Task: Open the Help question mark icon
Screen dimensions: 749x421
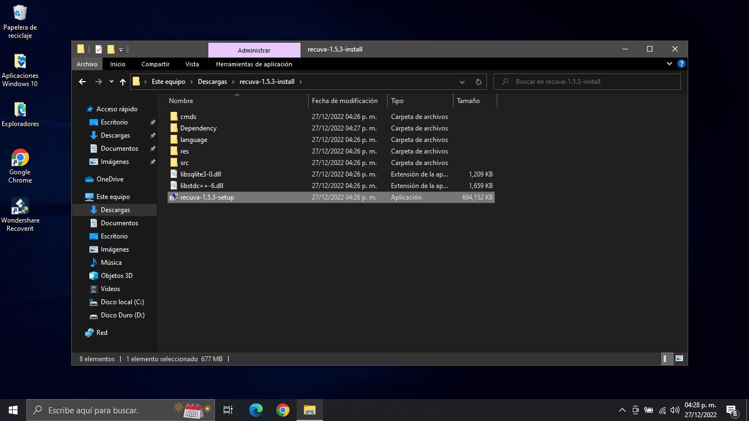Action: (682, 64)
